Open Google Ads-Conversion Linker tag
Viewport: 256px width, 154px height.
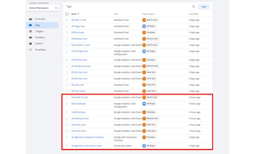pos(86,146)
